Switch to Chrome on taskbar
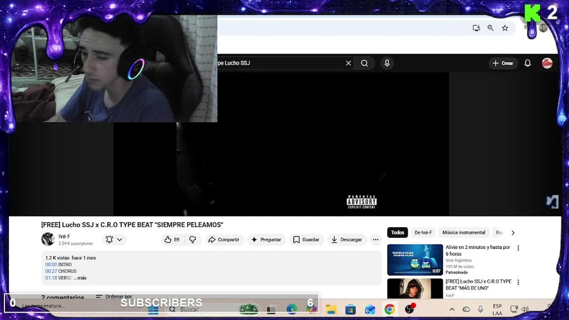 [x=389, y=309]
